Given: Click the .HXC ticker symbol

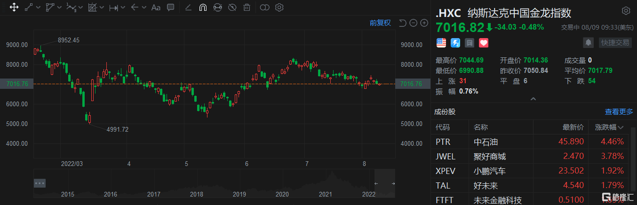Looking at the screenshot, I should 448,13.
